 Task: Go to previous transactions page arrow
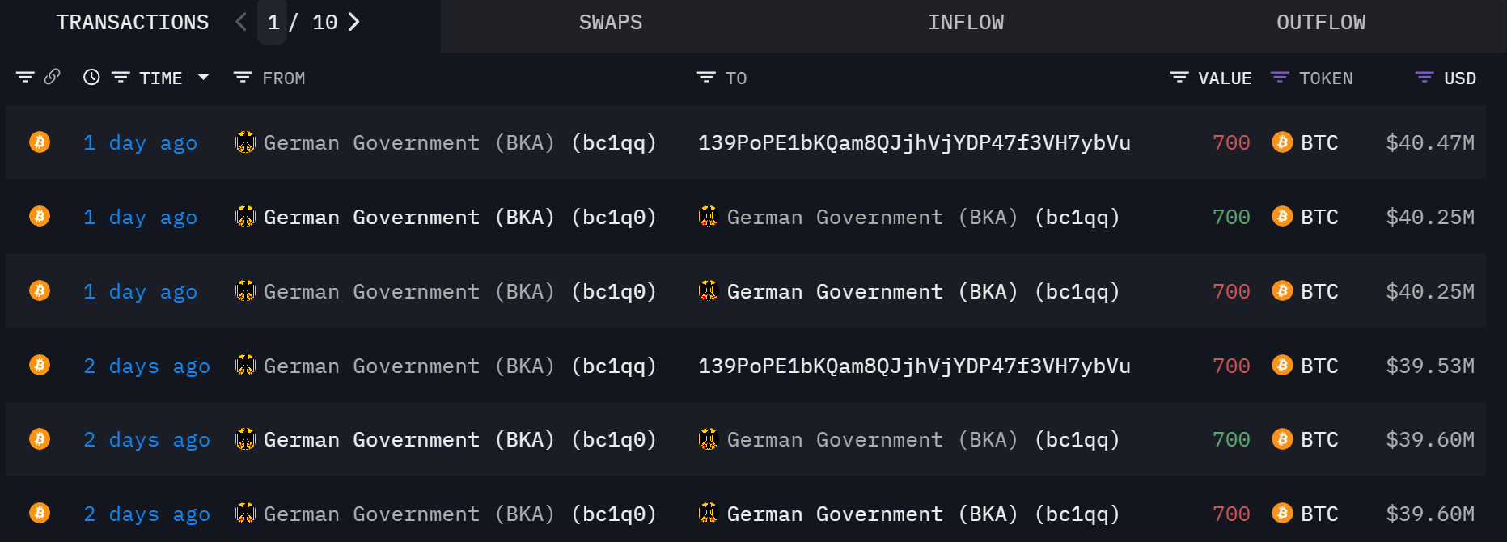pos(240,22)
